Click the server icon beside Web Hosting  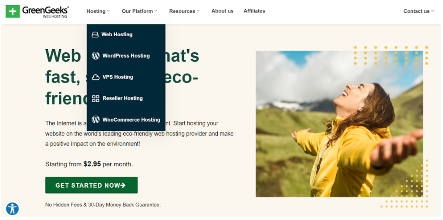coord(95,35)
